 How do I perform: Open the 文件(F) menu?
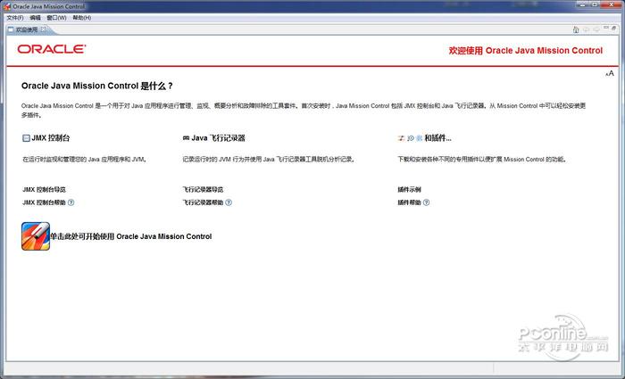point(15,18)
